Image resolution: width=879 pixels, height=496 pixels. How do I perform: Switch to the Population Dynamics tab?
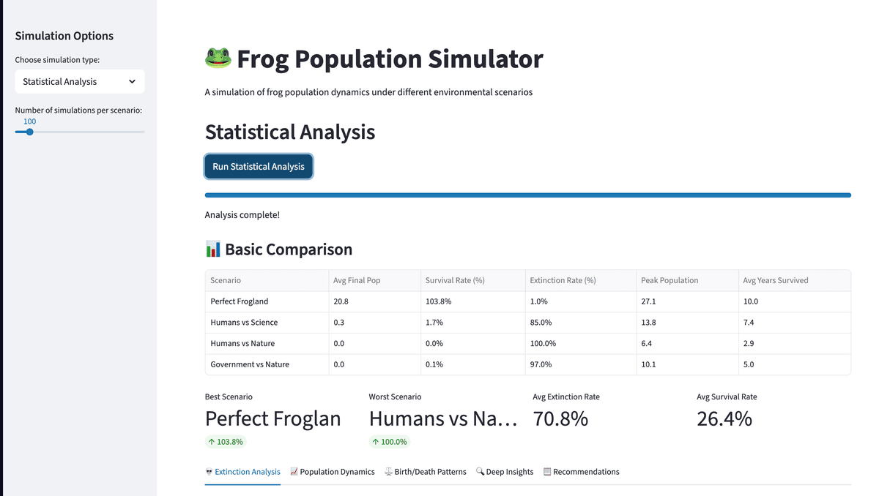click(338, 472)
